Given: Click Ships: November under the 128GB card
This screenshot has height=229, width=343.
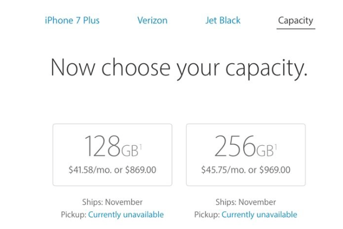Looking at the screenshot, I should tap(112, 202).
